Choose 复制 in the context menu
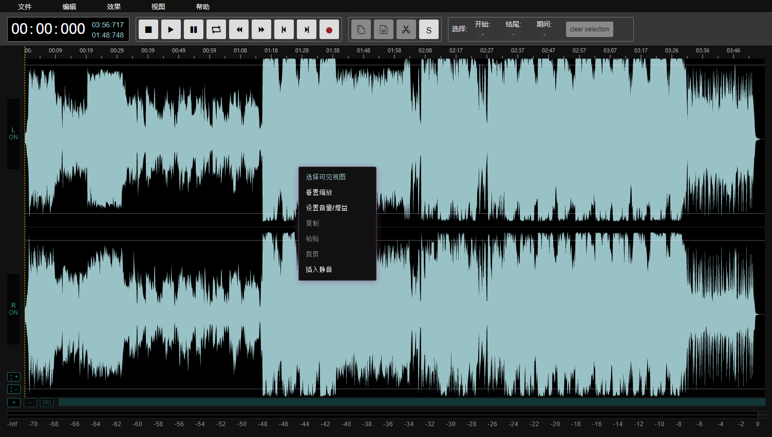This screenshot has height=437, width=772. [337, 223]
